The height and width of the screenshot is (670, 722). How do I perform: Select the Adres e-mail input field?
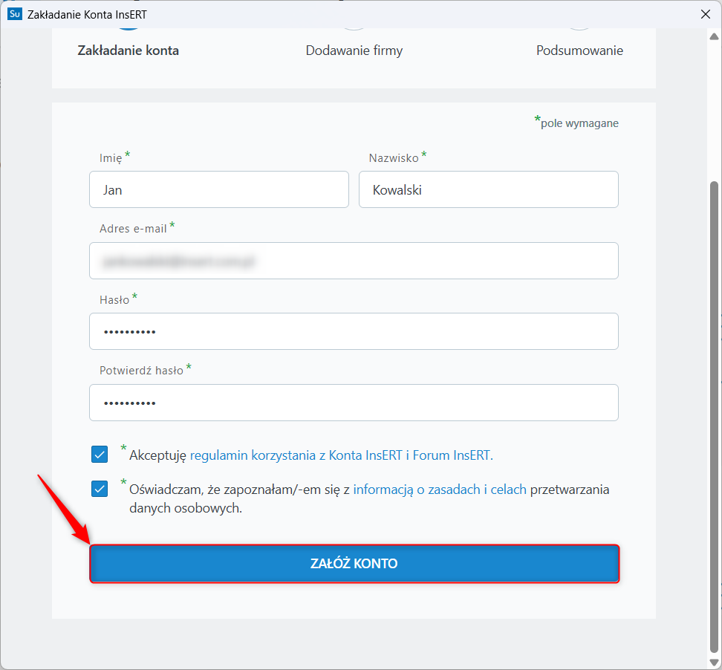pos(354,261)
